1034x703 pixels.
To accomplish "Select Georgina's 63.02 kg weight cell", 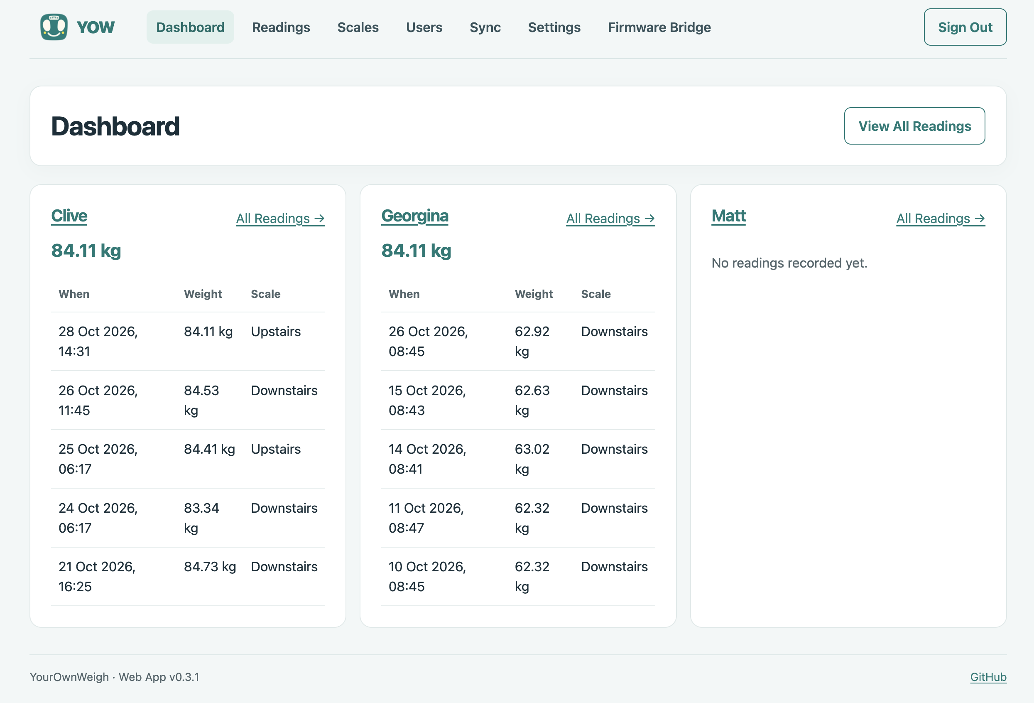I will pos(532,459).
